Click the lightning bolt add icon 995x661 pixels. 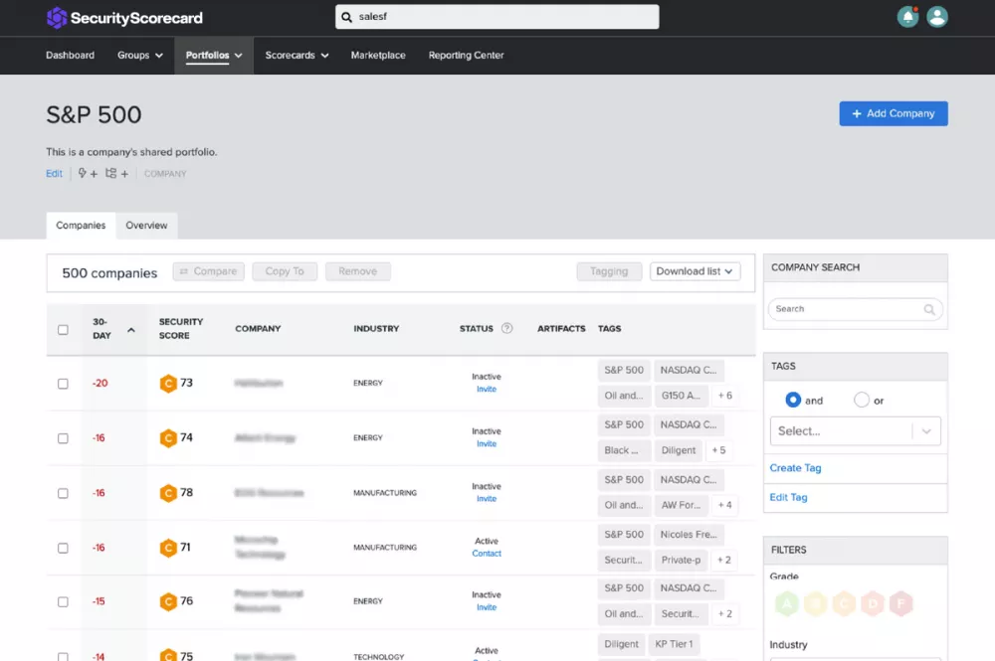click(x=88, y=173)
